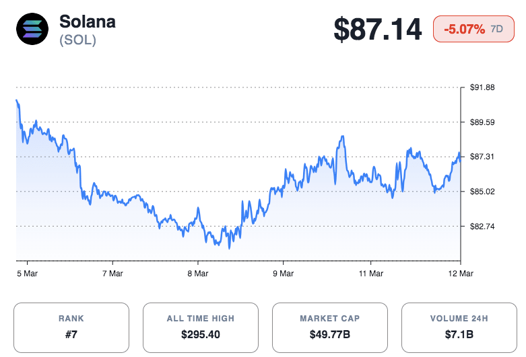Image resolution: width=526 pixels, height=357 pixels.
Task: Click the RANK #7 card
Action: click(x=71, y=327)
